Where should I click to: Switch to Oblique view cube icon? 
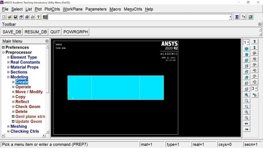247,55
